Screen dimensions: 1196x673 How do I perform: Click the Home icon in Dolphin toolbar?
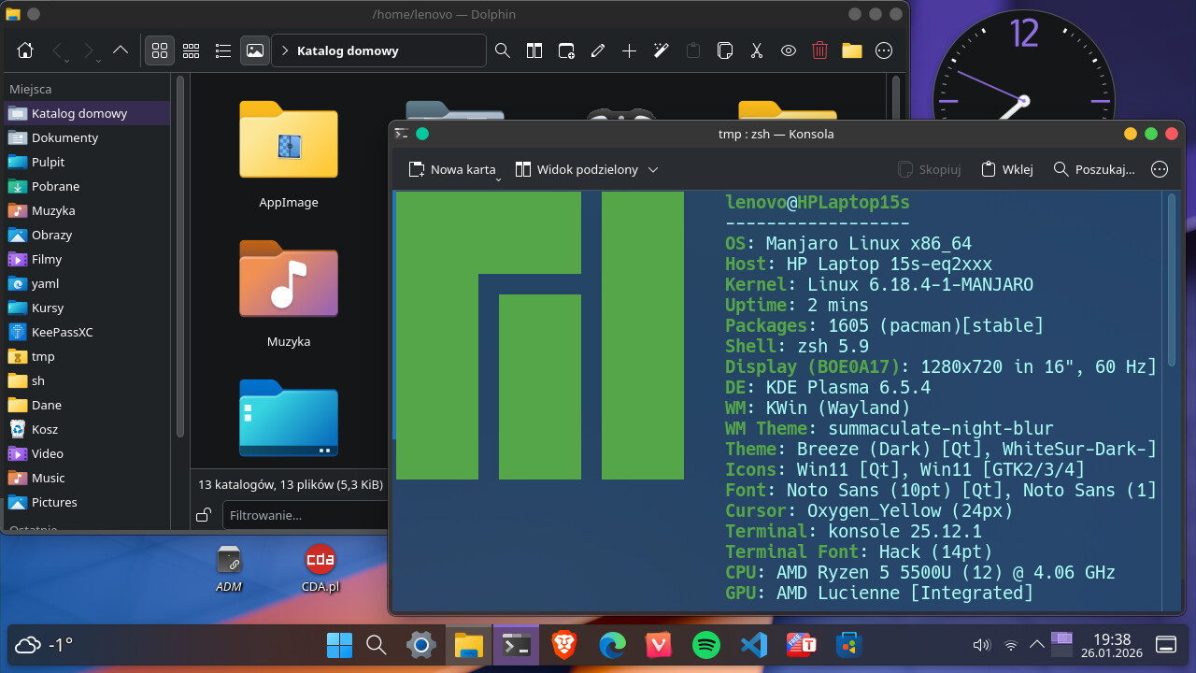click(x=26, y=50)
